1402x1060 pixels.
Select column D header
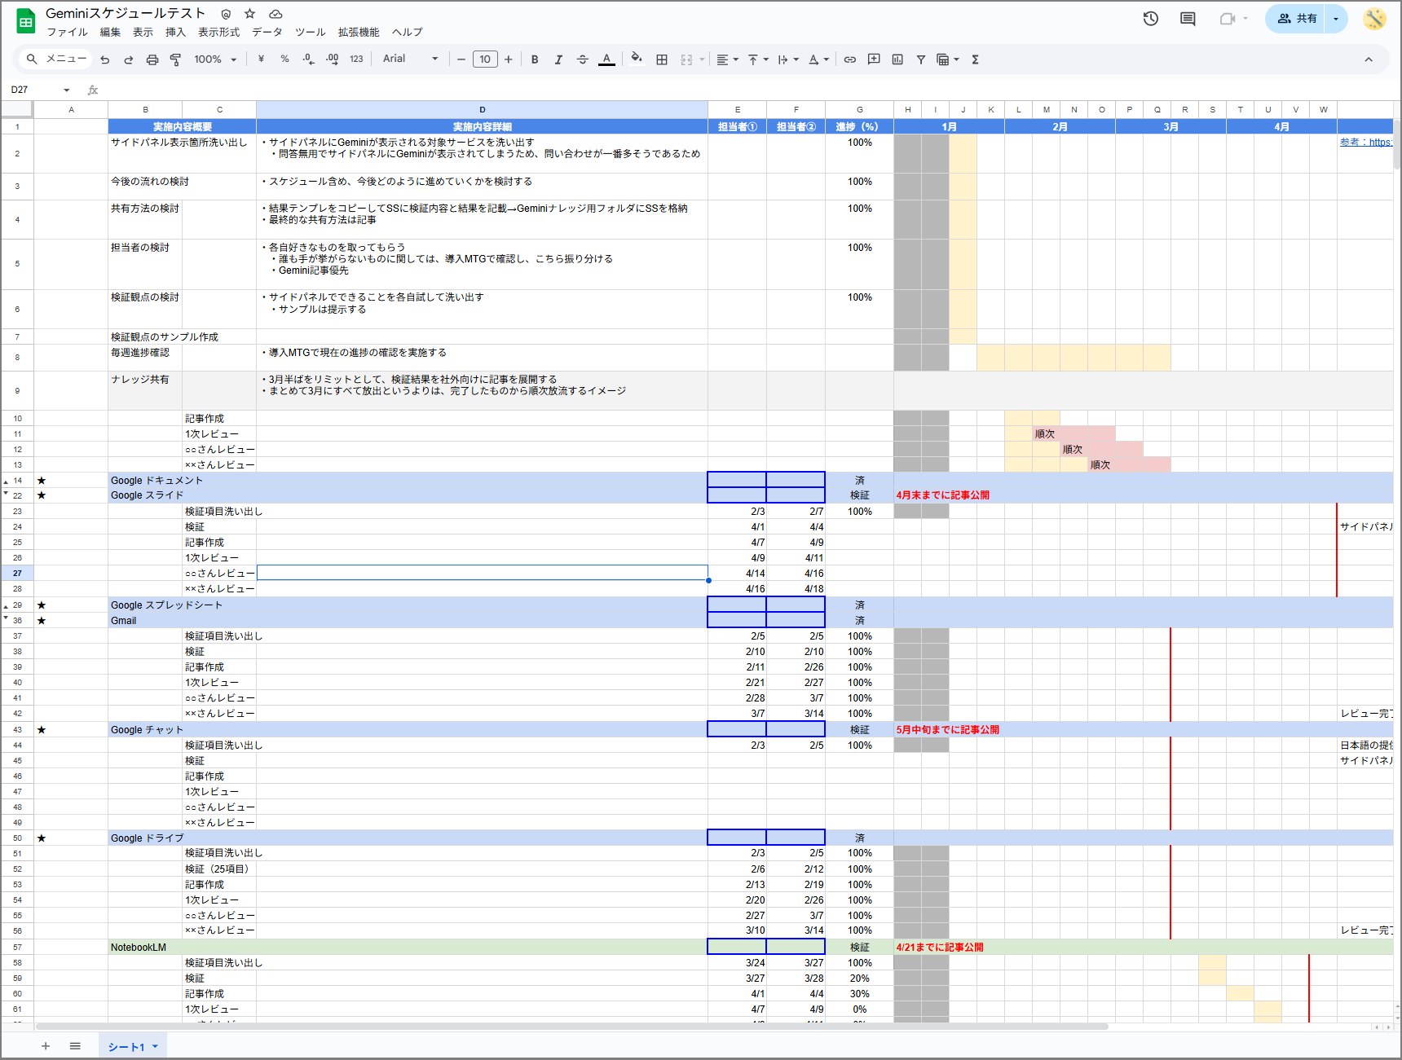[482, 109]
